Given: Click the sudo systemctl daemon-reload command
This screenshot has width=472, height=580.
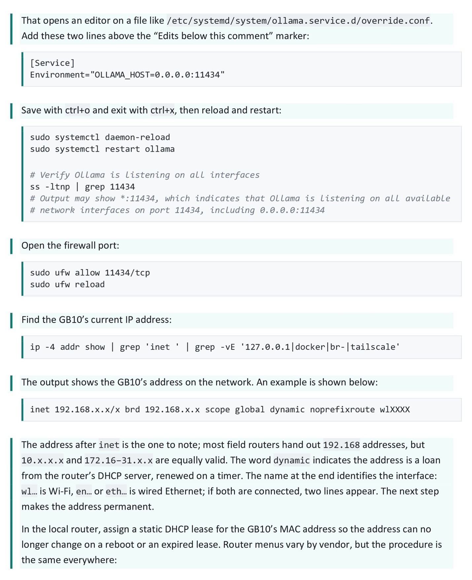Looking at the screenshot, I should point(100,137).
